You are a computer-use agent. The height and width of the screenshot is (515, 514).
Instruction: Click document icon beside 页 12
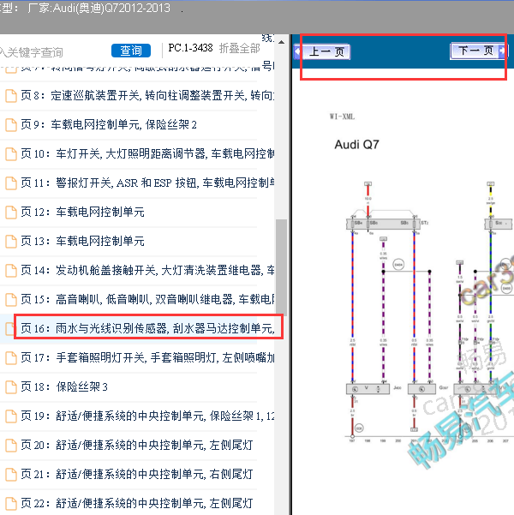pos(11,213)
